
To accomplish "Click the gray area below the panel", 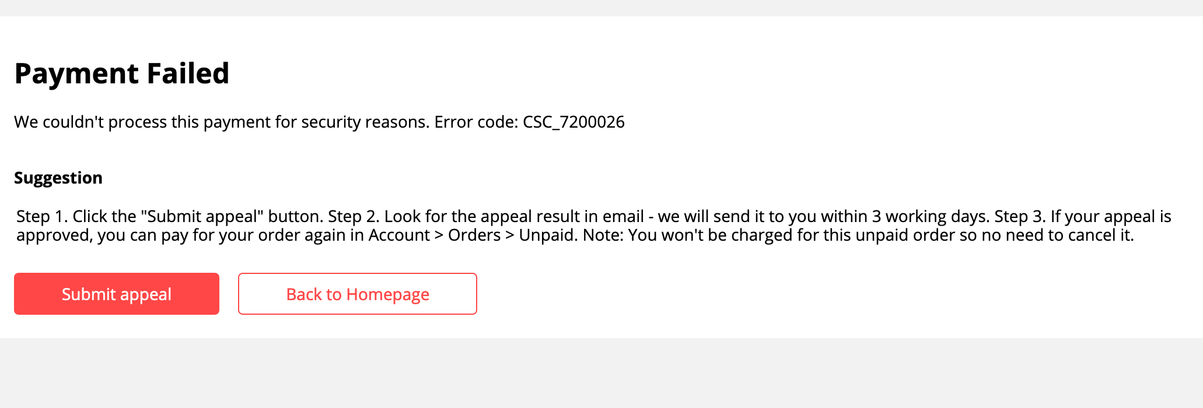I will click(x=601, y=373).
